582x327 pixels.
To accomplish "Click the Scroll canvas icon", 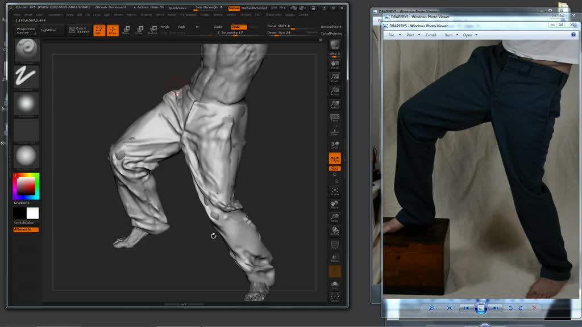I will (x=335, y=65).
